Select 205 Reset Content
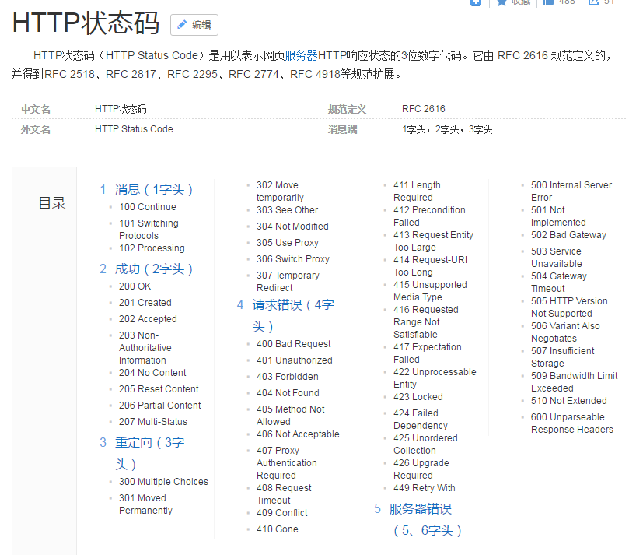The image size is (629, 555). 159,389
